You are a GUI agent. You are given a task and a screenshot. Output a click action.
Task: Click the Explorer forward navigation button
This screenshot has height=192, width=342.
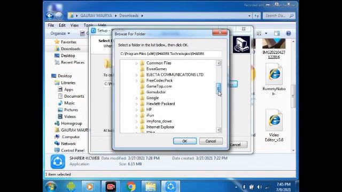click(58, 15)
